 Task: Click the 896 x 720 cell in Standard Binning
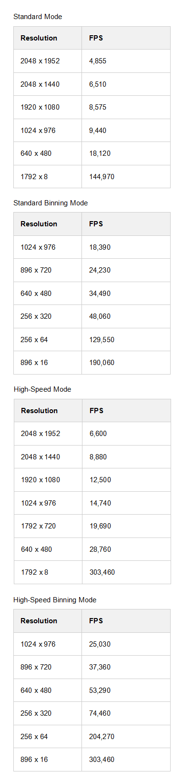(x=48, y=270)
